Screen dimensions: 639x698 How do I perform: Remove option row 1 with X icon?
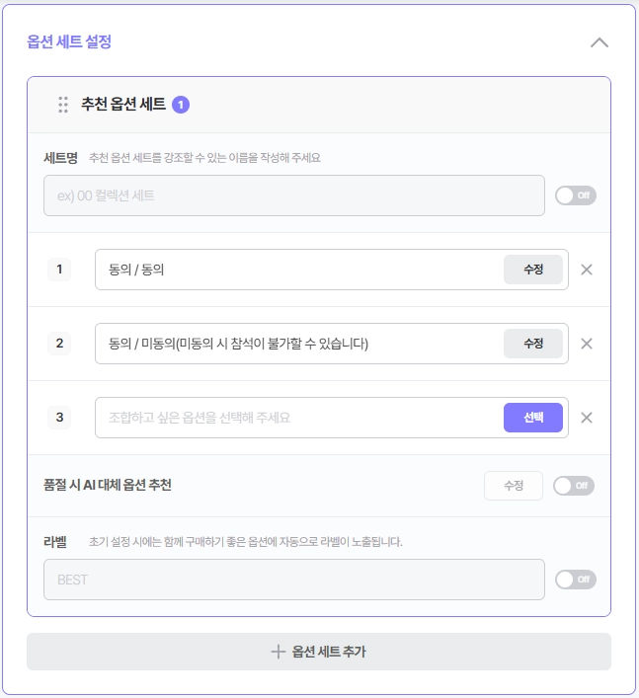click(587, 270)
